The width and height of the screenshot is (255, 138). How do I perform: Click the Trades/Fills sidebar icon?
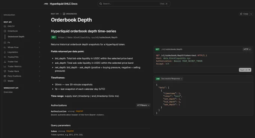[x=5, y=57]
